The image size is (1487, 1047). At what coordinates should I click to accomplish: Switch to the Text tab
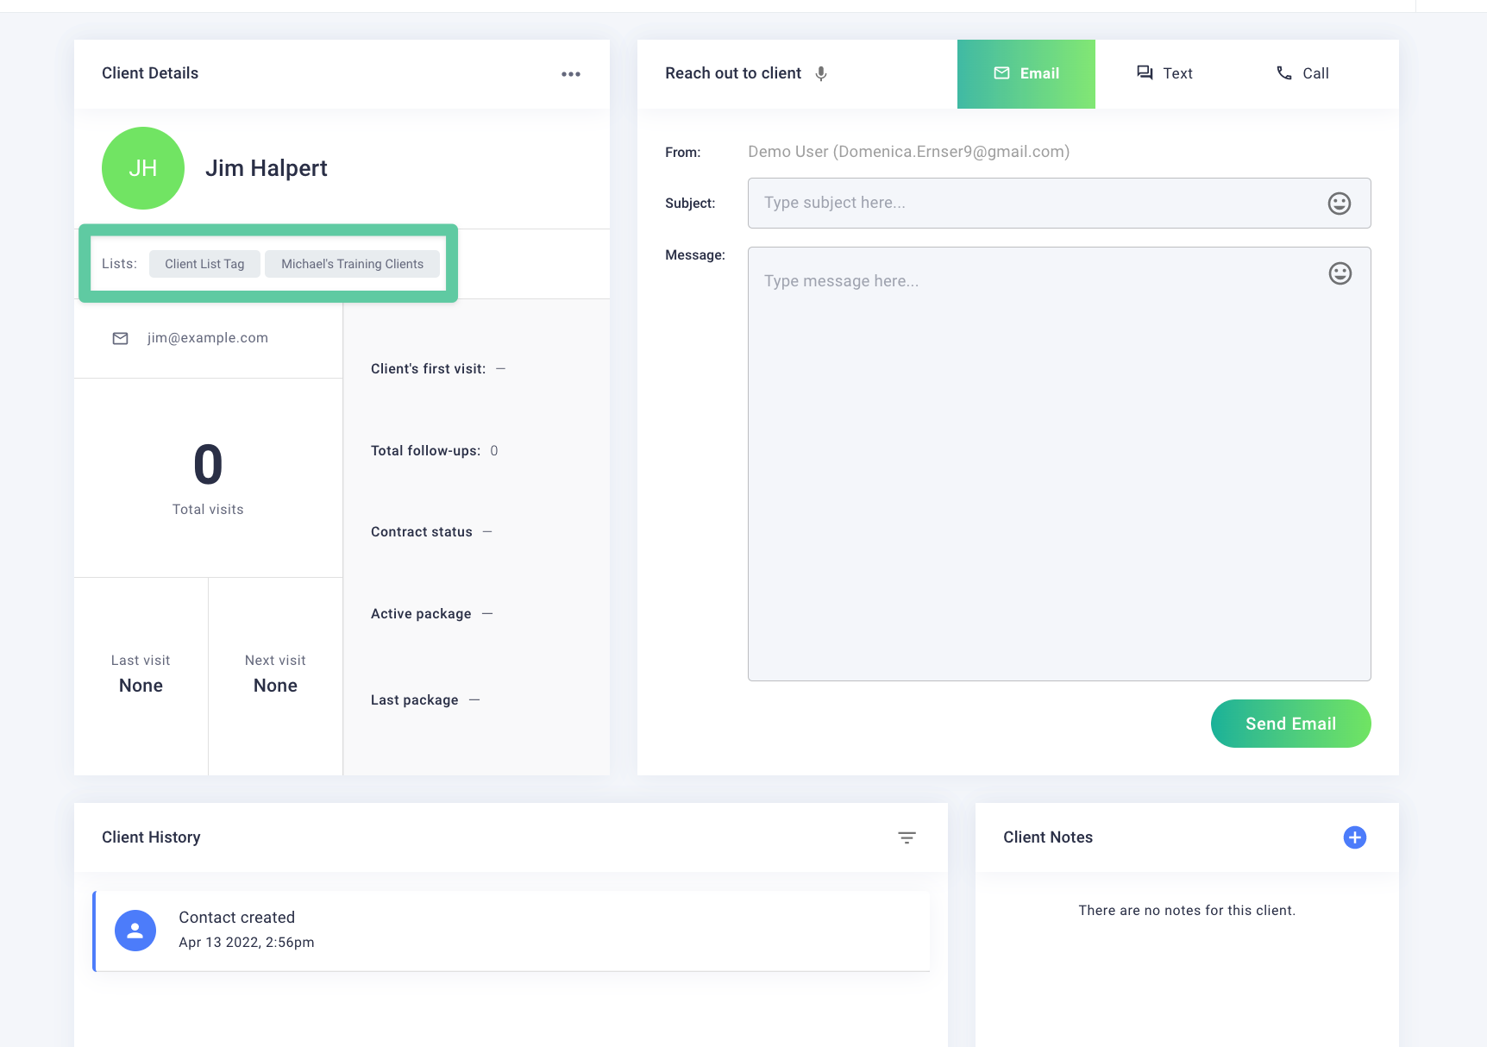click(x=1164, y=74)
